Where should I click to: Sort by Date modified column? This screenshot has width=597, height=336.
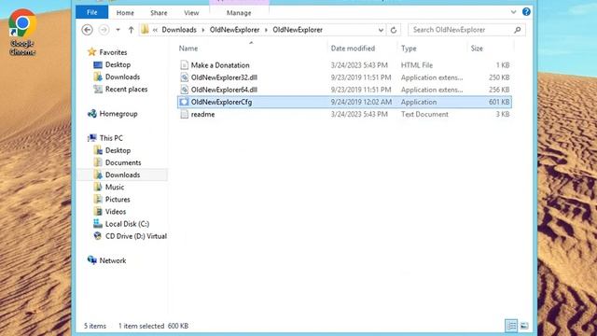[x=353, y=49]
